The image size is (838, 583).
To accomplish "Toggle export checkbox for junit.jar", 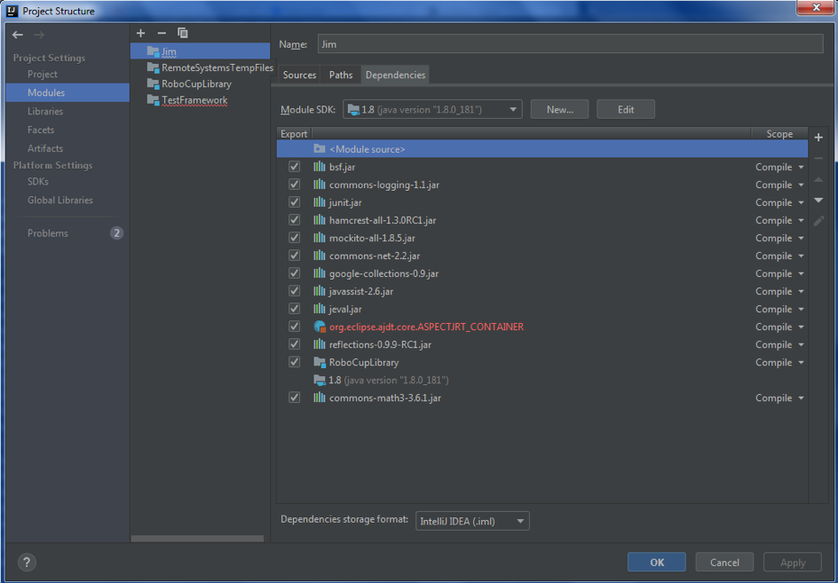I will [294, 202].
